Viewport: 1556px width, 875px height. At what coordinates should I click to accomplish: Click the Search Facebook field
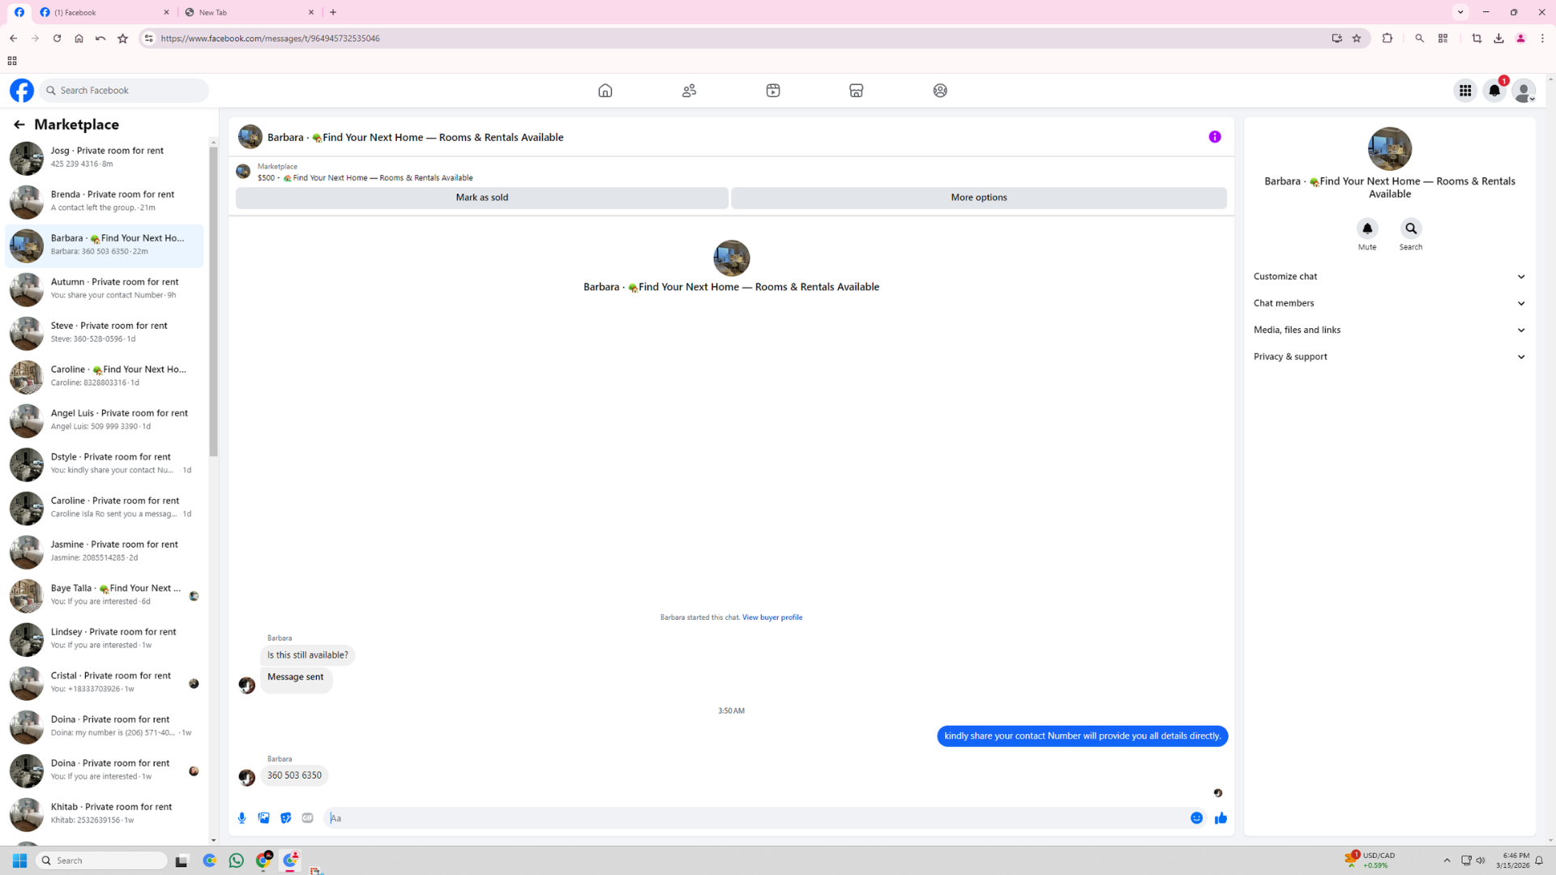pos(124,91)
